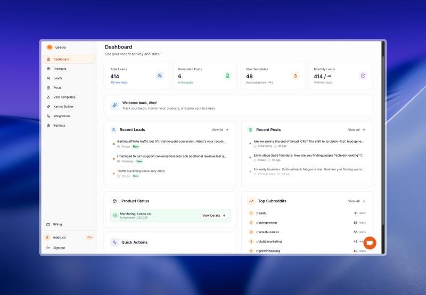Click the Generated Posts document icon
426x295 pixels.
(227, 76)
